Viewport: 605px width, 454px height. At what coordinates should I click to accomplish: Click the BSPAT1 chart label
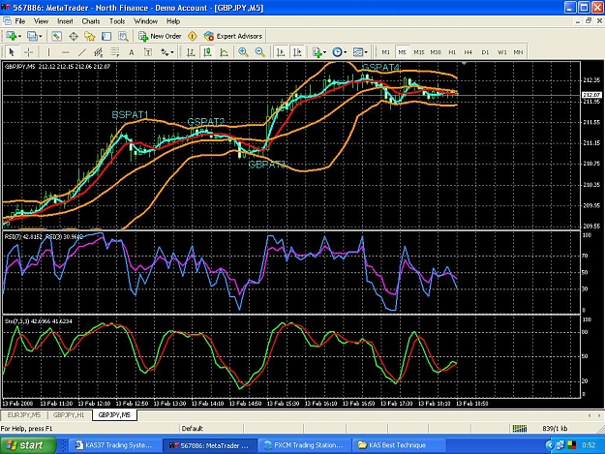click(x=130, y=114)
